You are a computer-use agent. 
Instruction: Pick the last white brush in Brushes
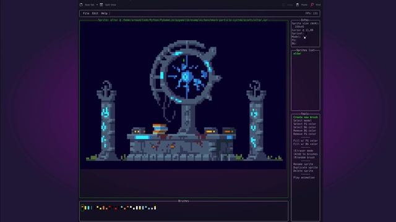[155, 208]
